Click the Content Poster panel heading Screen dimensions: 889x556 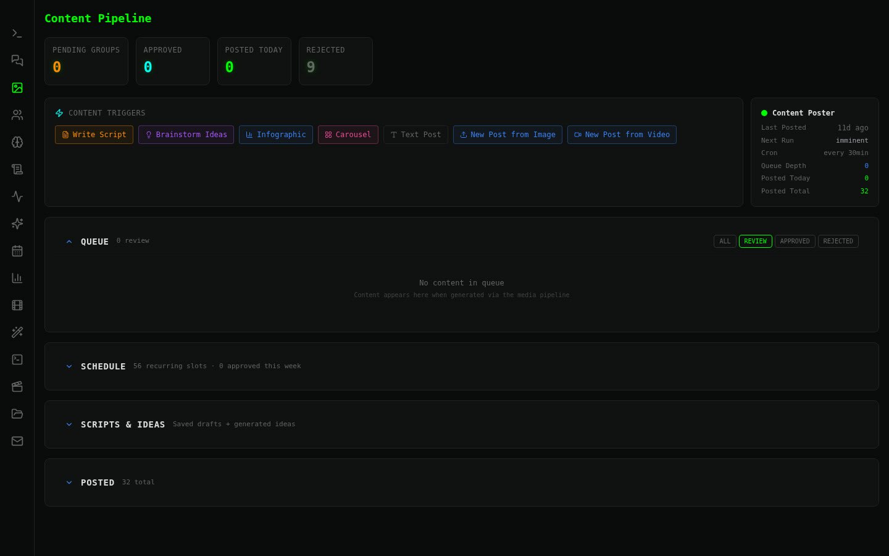click(803, 113)
